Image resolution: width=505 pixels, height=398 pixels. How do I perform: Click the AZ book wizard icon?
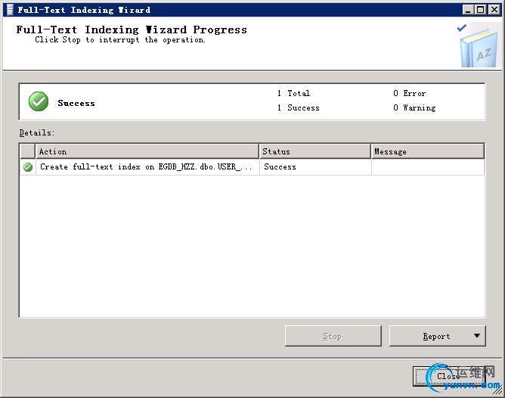(478, 46)
